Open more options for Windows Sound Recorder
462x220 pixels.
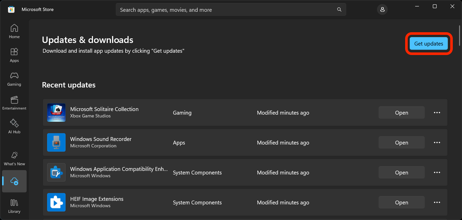click(x=437, y=142)
